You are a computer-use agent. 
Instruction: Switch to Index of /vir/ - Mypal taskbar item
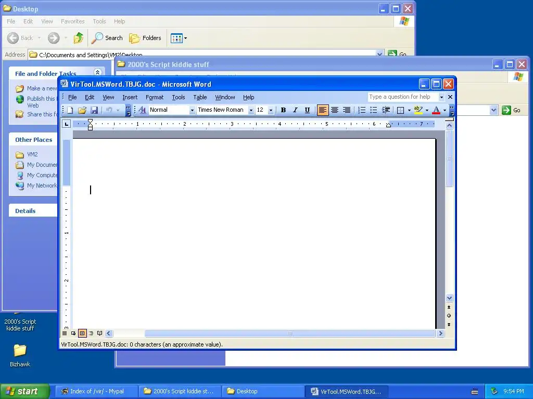coord(97,391)
